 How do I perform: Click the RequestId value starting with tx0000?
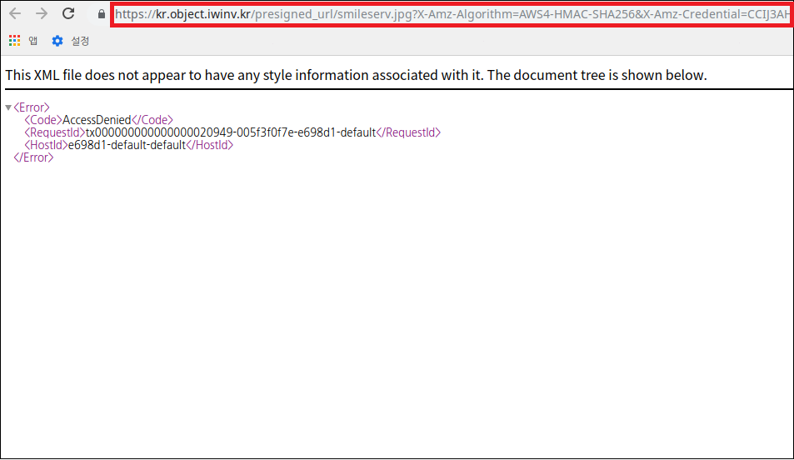231,132
